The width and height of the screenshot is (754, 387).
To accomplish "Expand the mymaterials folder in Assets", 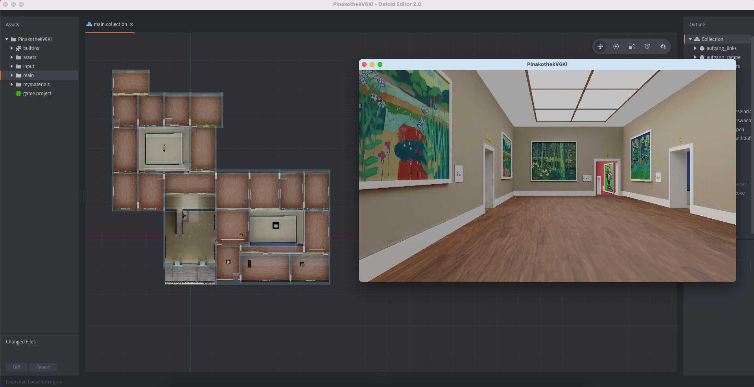I will click(x=11, y=84).
